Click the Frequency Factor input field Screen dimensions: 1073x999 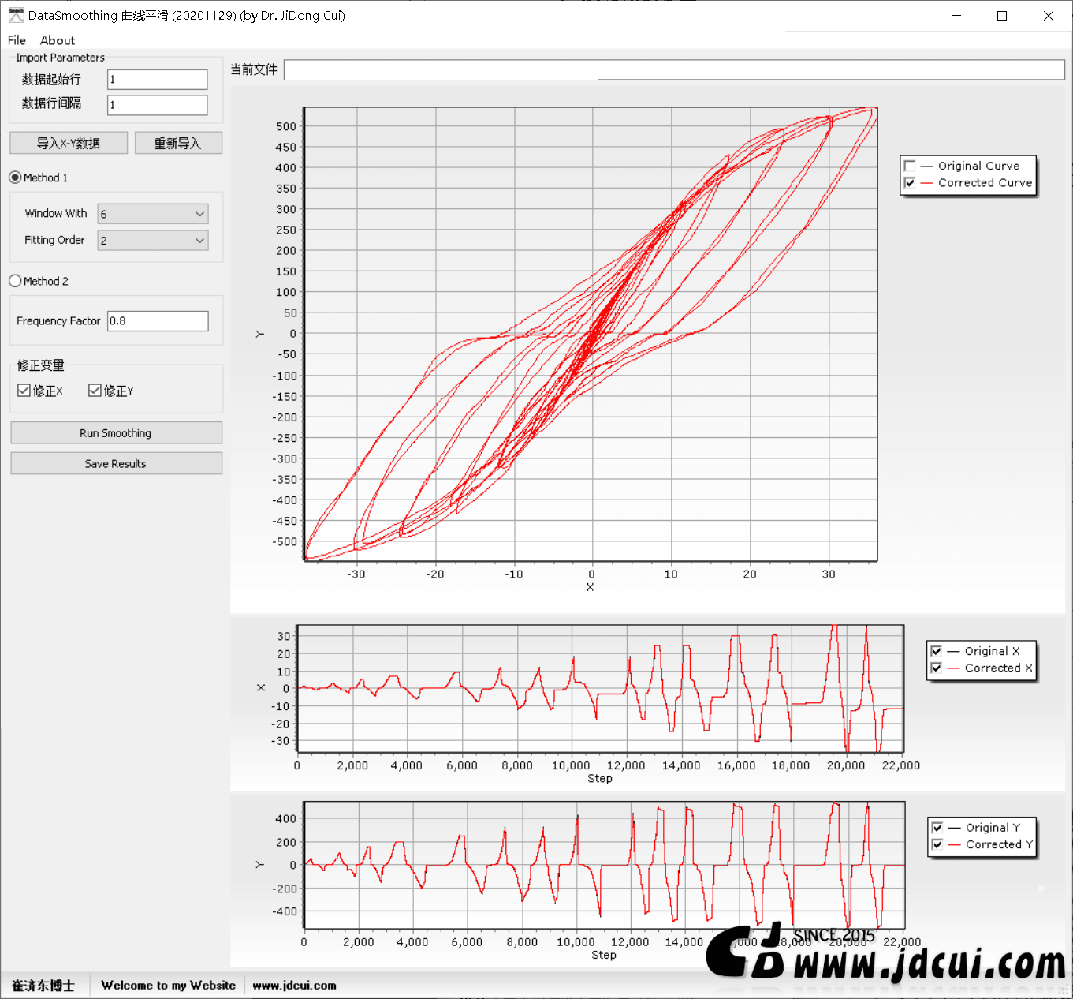(x=158, y=320)
